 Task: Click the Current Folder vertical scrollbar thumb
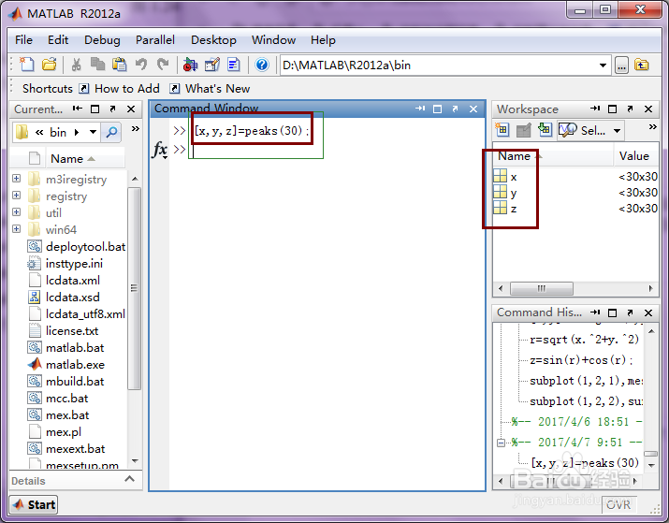coord(134,288)
